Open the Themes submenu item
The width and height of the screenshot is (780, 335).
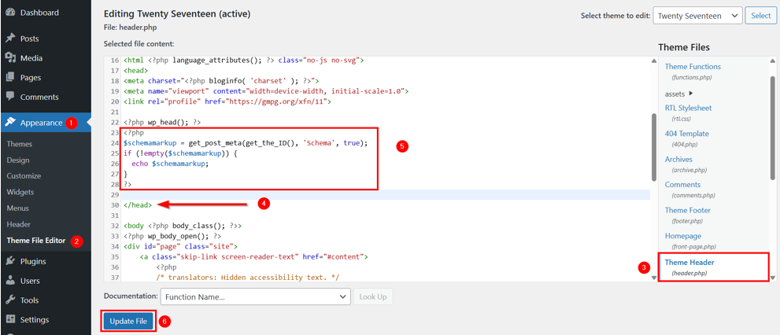[x=20, y=144]
